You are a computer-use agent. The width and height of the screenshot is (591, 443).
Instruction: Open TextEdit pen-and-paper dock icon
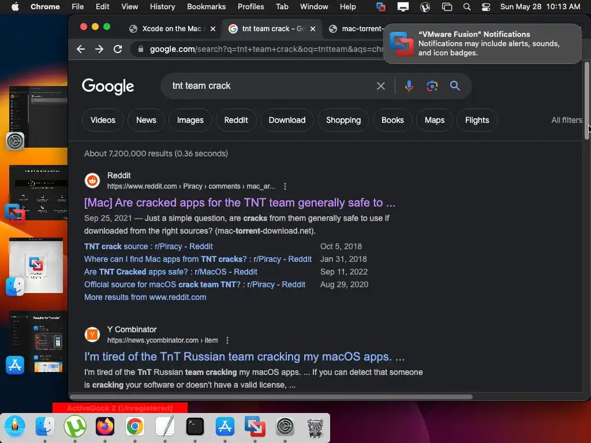164,426
